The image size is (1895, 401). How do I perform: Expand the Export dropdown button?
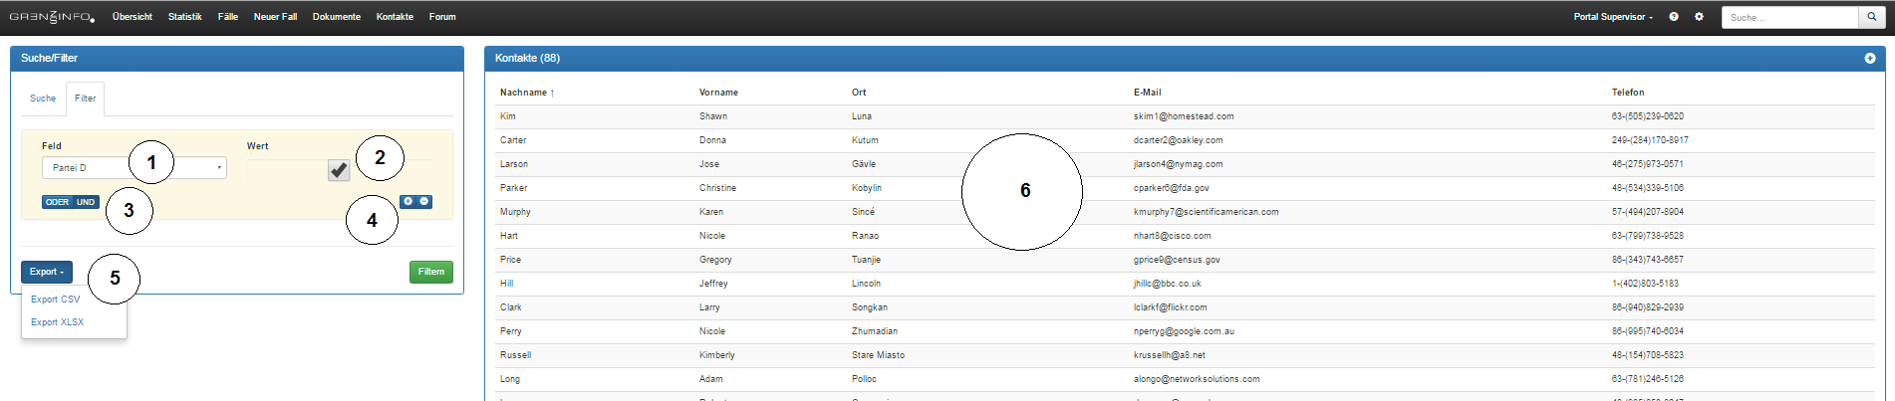[47, 272]
